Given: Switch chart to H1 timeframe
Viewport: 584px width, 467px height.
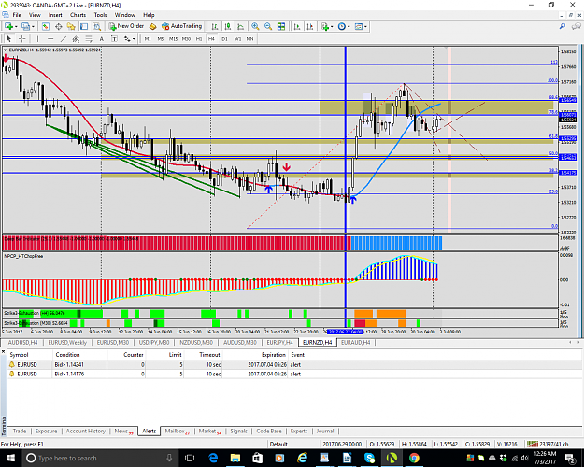Looking at the screenshot, I should click(199, 38).
